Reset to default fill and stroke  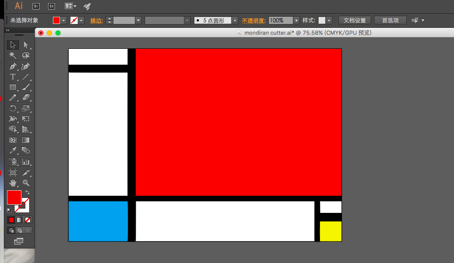(9, 210)
